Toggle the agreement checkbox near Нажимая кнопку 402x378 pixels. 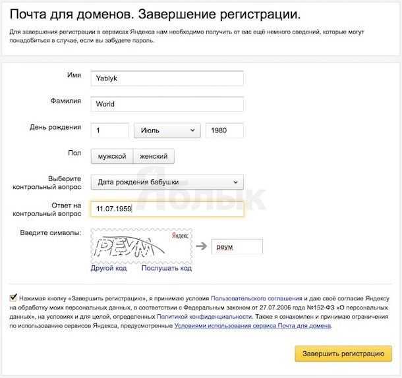[x=13, y=298]
